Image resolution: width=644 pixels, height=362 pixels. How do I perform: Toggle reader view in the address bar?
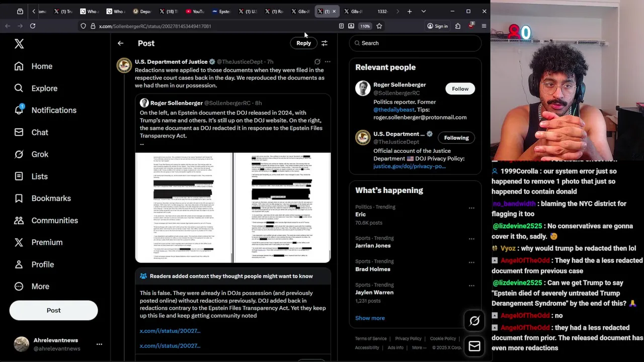coord(341,26)
